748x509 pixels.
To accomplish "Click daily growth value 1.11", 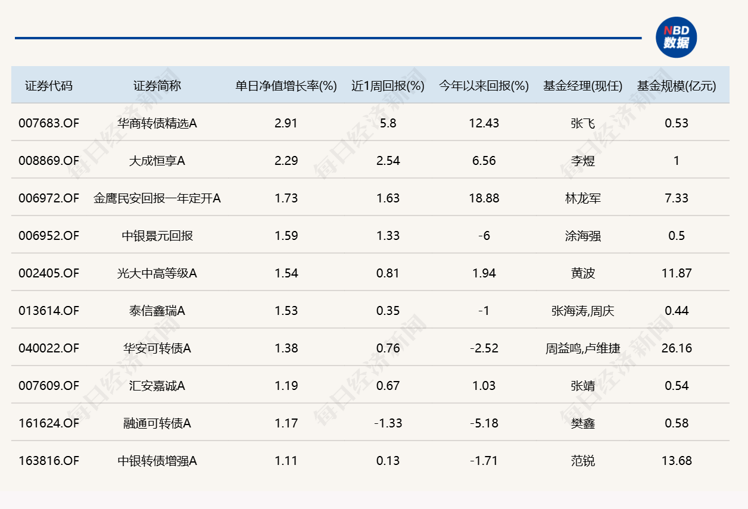I will pos(286,461).
